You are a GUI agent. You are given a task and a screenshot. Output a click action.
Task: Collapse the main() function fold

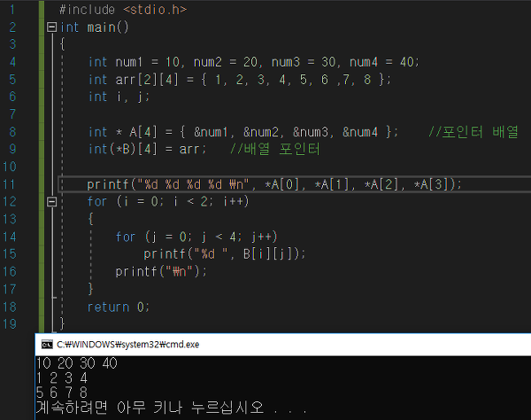point(51,27)
